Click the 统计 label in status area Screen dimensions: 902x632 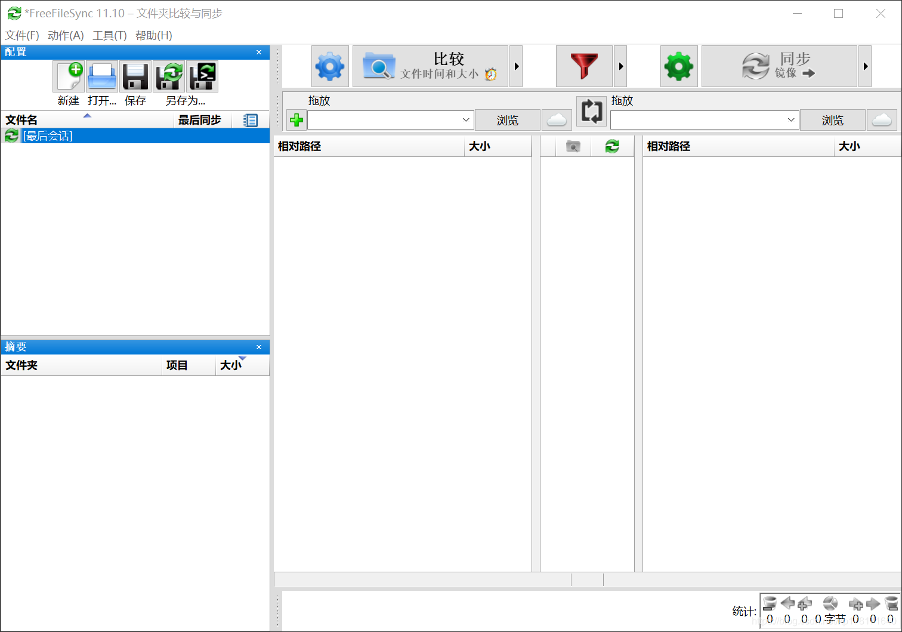pyautogui.click(x=744, y=611)
